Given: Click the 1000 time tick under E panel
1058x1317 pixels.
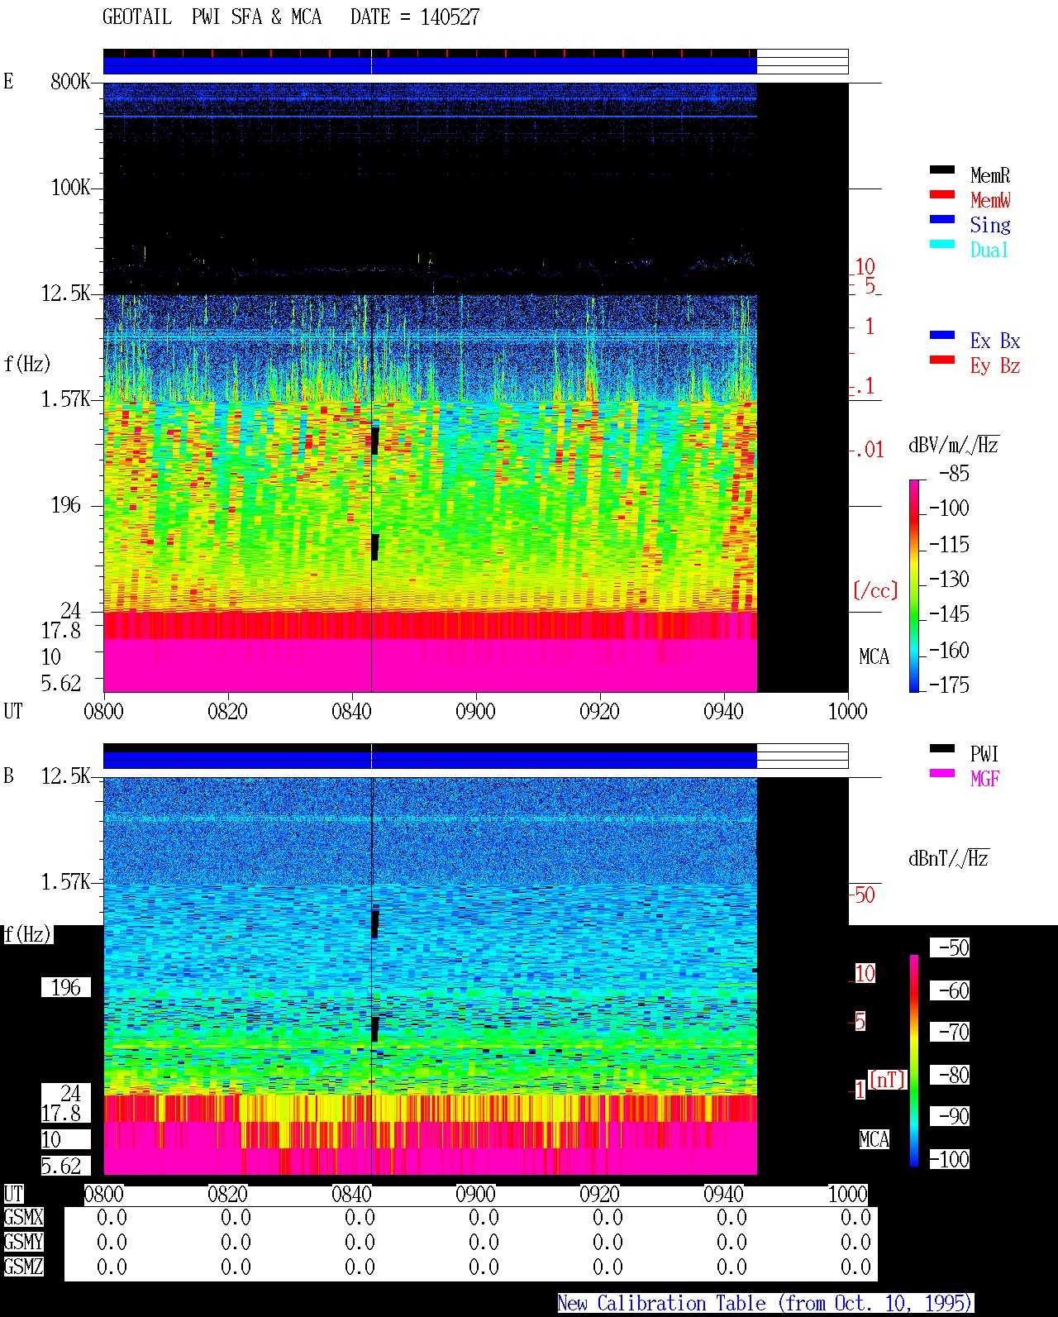Looking at the screenshot, I should coord(848,711).
